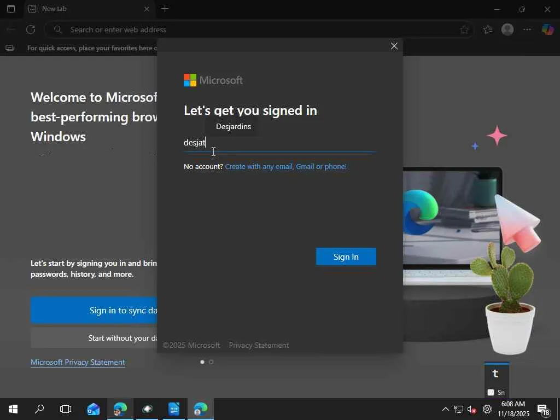Screen dimensions: 560x420
Task: Click the address bar search field
Action: (x=259, y=30)
